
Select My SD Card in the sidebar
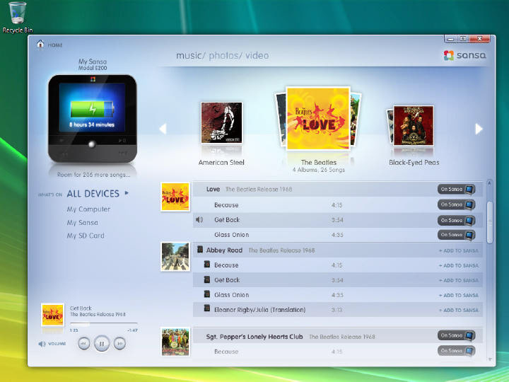pyautogui.click(x=86, y=236)
